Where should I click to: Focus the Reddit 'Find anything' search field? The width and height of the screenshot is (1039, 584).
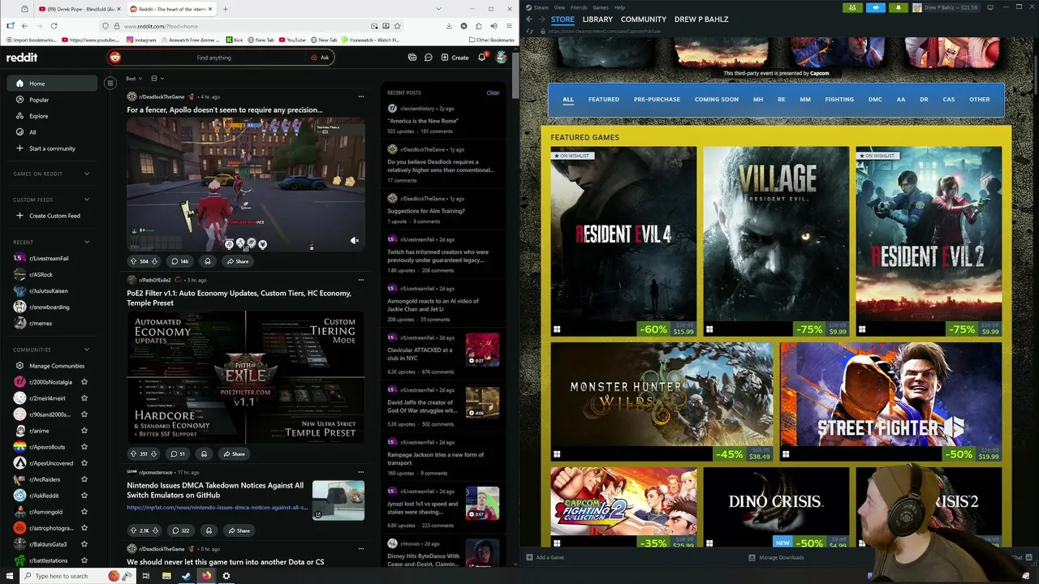(213, 58)
